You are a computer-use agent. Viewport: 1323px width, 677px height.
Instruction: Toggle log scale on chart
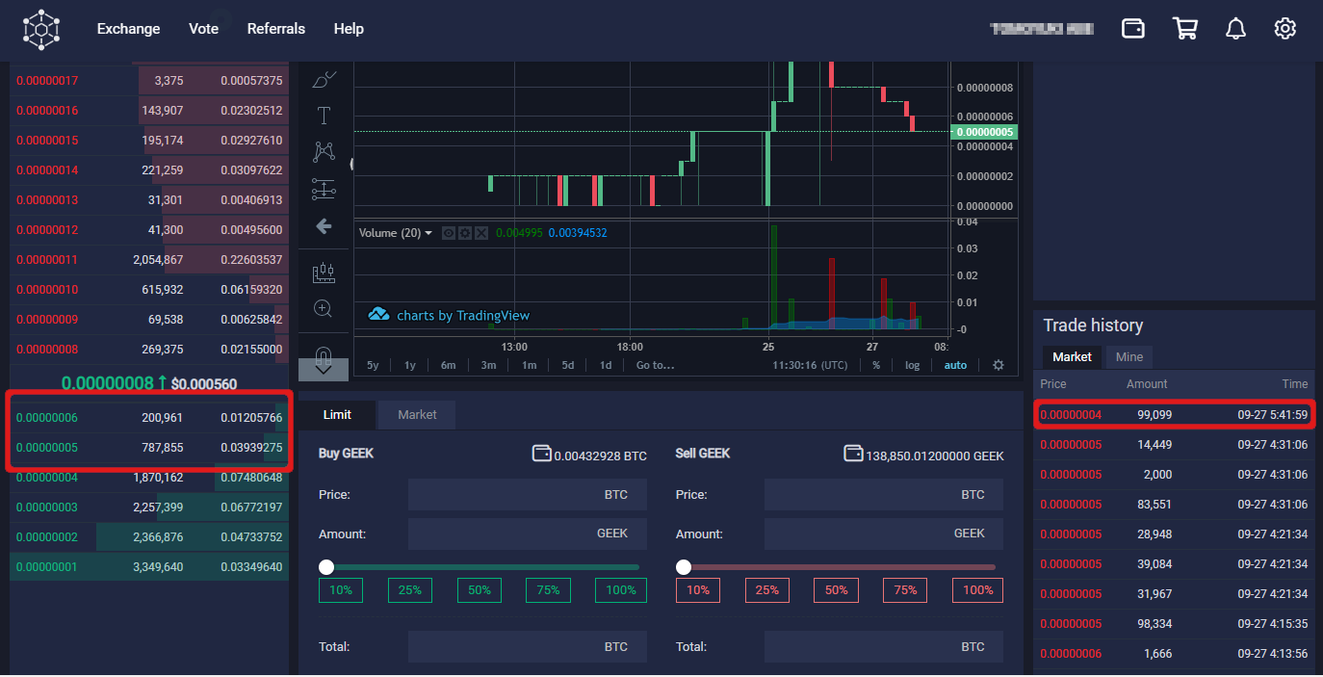[912, 366]
